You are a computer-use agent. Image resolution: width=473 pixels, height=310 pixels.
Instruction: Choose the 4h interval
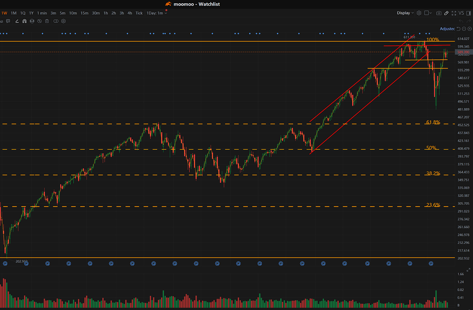[x=130, y=13]
